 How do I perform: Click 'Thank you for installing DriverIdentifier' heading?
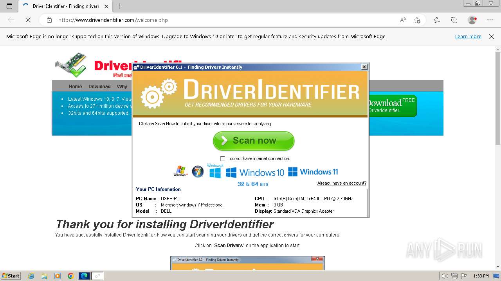pyautogui.click(x=164, y=224)
